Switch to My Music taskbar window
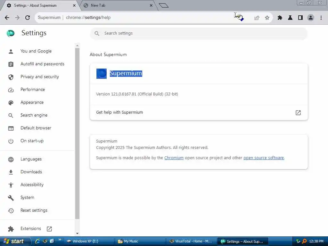 click(x=140, y=242)
